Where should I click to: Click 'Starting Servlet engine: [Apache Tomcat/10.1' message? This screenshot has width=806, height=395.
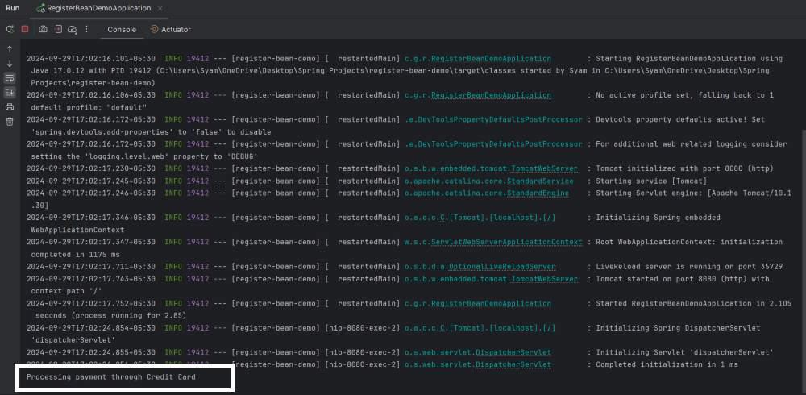[x=693, y=193]
